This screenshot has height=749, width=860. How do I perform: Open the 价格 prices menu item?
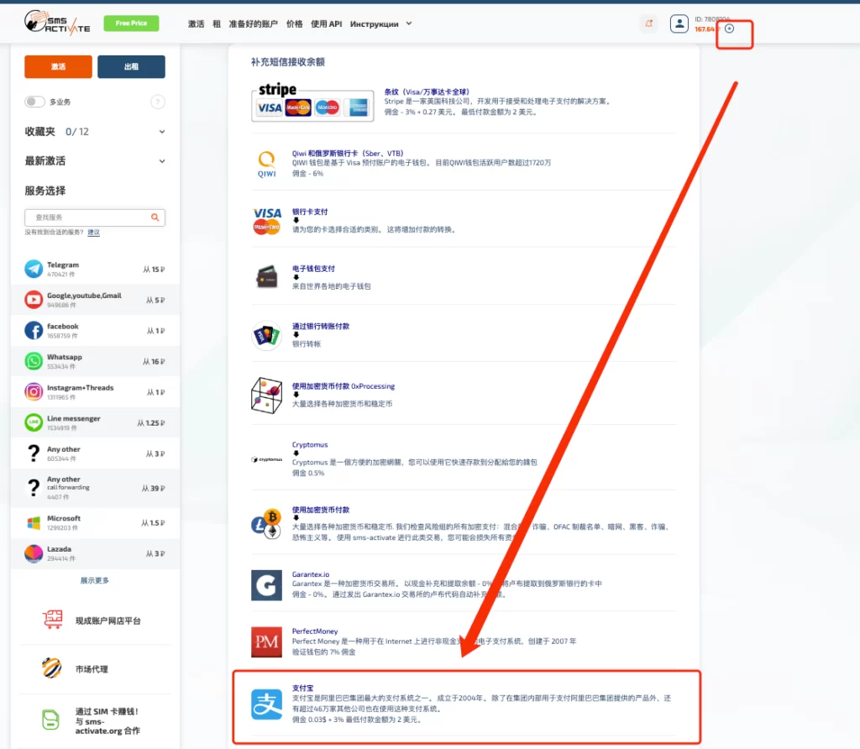tap(295, 24)
